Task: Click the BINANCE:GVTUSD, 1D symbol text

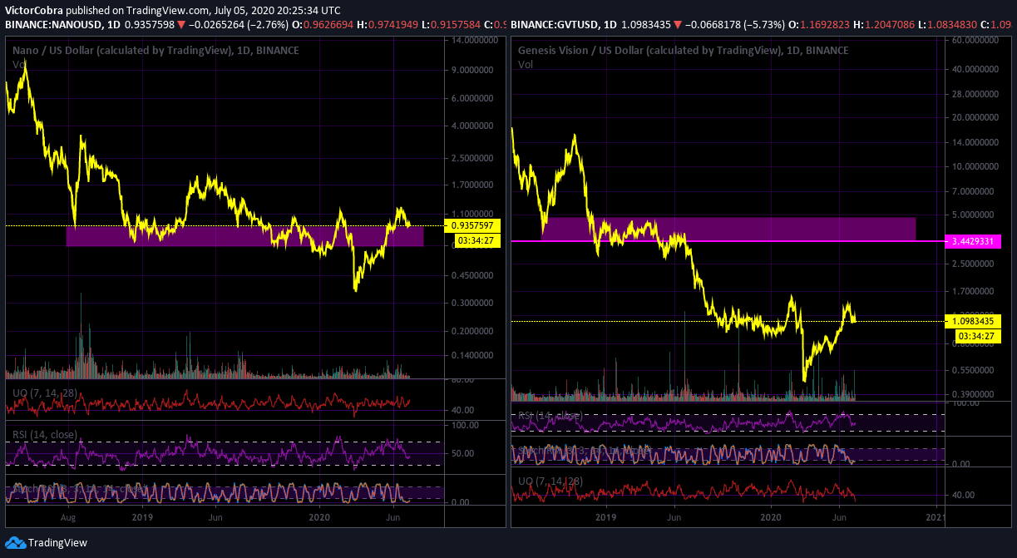Action: click(563, 25)
